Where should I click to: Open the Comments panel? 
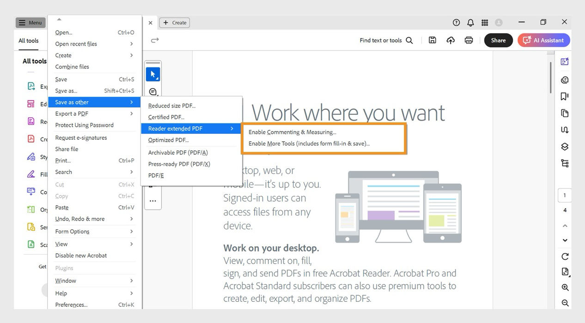(x=564, y=79)
